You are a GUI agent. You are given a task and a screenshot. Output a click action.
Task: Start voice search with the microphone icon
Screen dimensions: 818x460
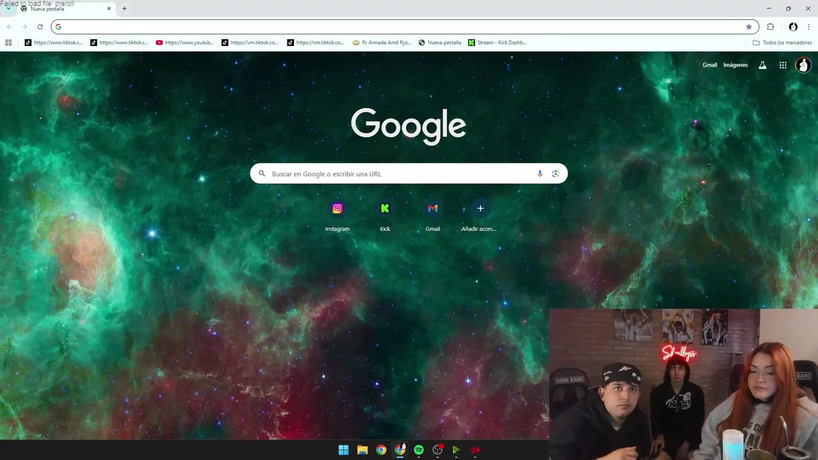coord(540,174)
